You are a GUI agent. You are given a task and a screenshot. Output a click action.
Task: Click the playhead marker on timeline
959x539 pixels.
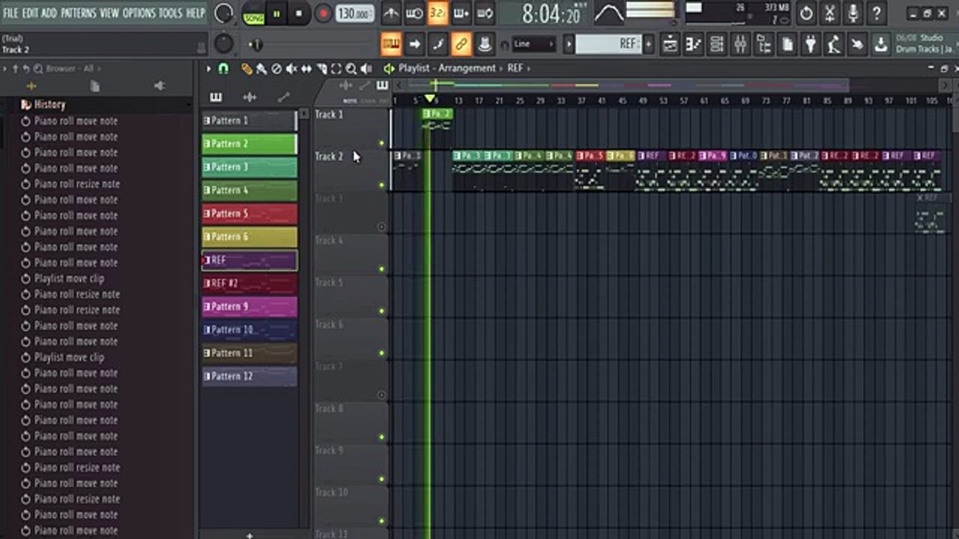point(429,99)
